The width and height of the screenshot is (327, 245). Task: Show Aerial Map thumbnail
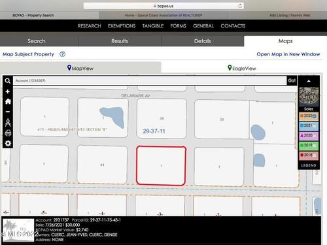(309, 97)
